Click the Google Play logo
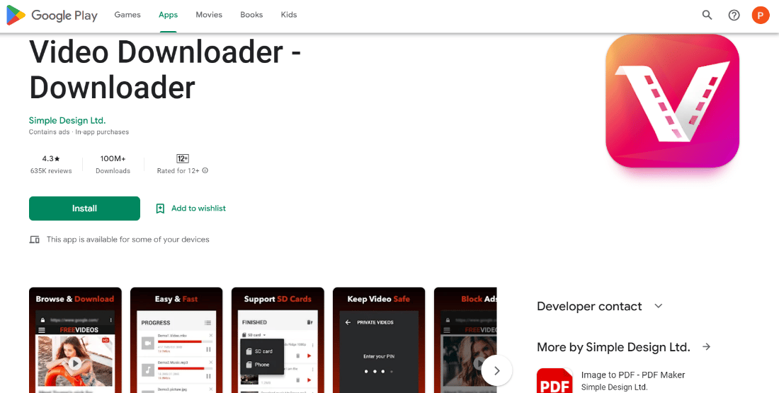This screenshot has width=779, height=393. click(x=52, y=16)
